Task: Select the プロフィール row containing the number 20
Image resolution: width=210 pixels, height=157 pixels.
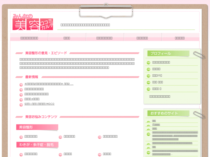Action: coord(172,75)
